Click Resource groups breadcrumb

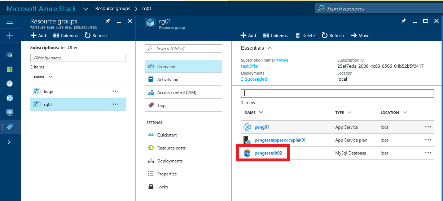tap(113, 9)
